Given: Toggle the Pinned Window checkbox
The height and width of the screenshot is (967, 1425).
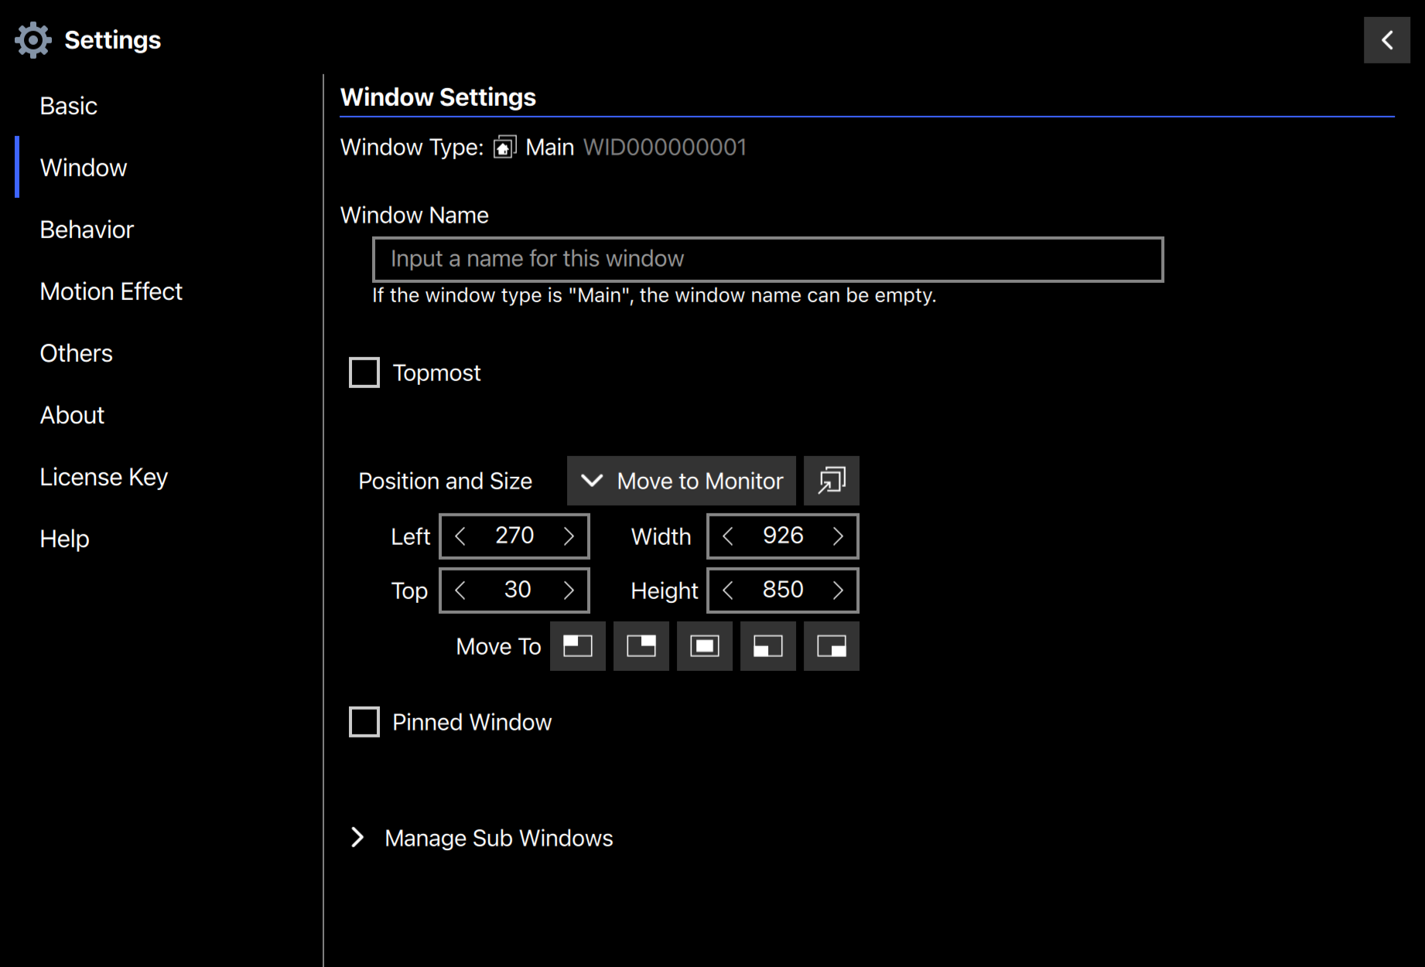Looking at the screenshot, I should 364,722.
